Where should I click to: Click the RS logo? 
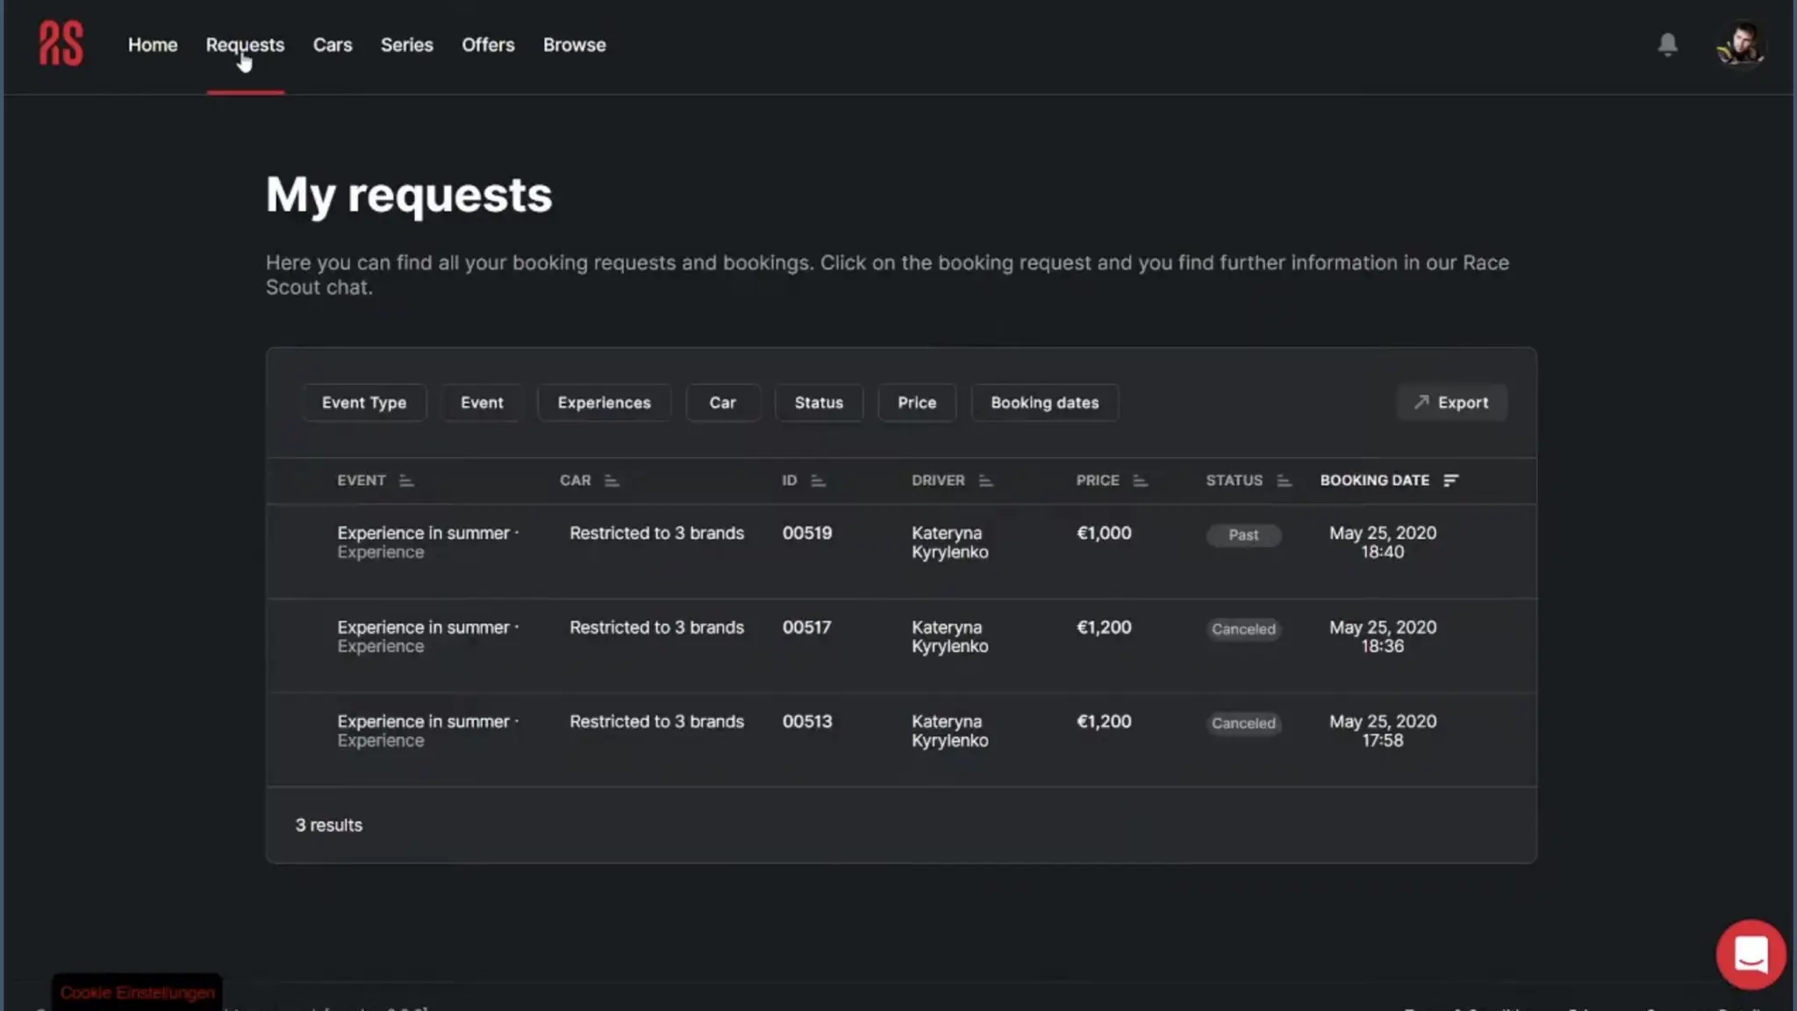[x=61, y=44]
